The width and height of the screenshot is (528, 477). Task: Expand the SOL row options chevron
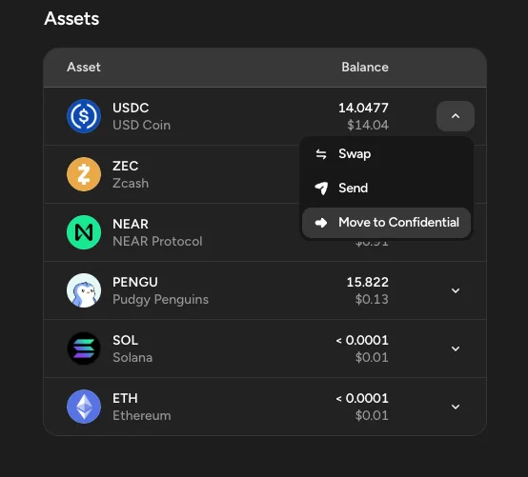[x=456, y=348]
